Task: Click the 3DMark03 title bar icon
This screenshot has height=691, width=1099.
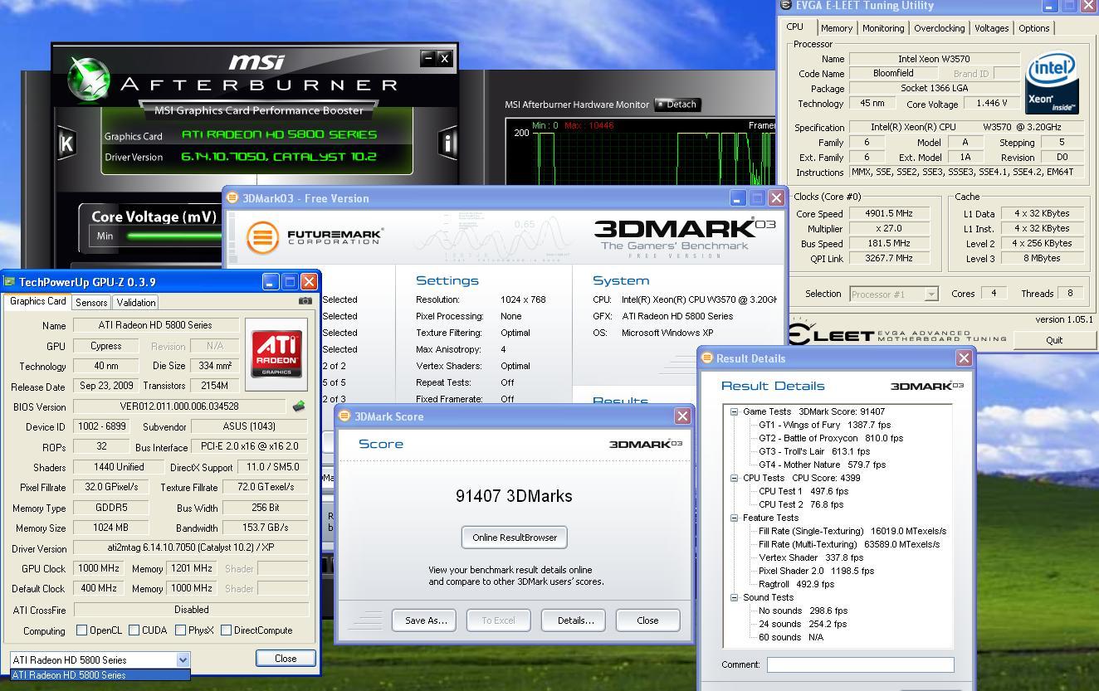Action: pos(233,198)
